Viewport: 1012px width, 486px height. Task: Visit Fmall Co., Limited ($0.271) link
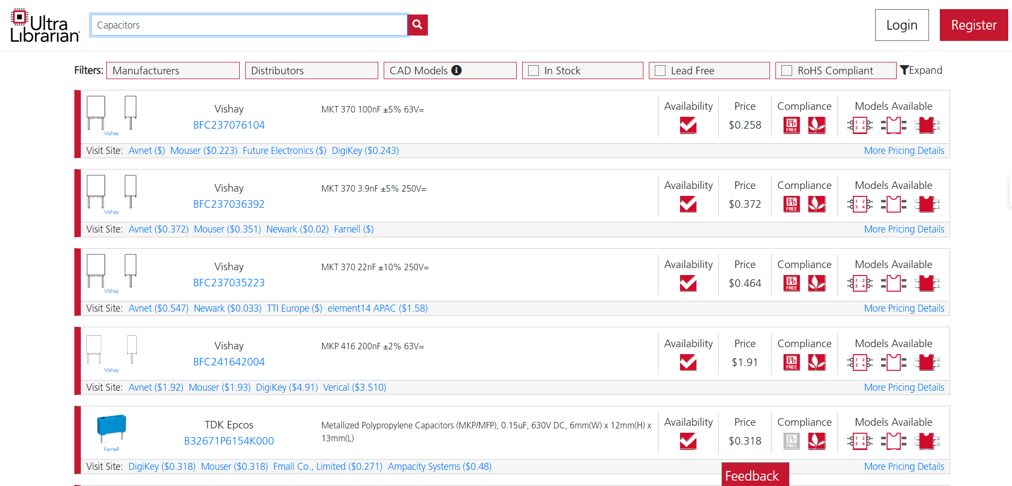coord(328,467)
